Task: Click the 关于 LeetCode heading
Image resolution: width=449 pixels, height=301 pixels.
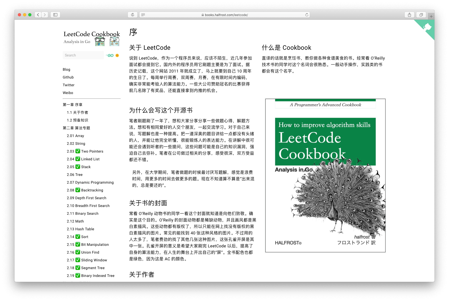Action: 150,48
